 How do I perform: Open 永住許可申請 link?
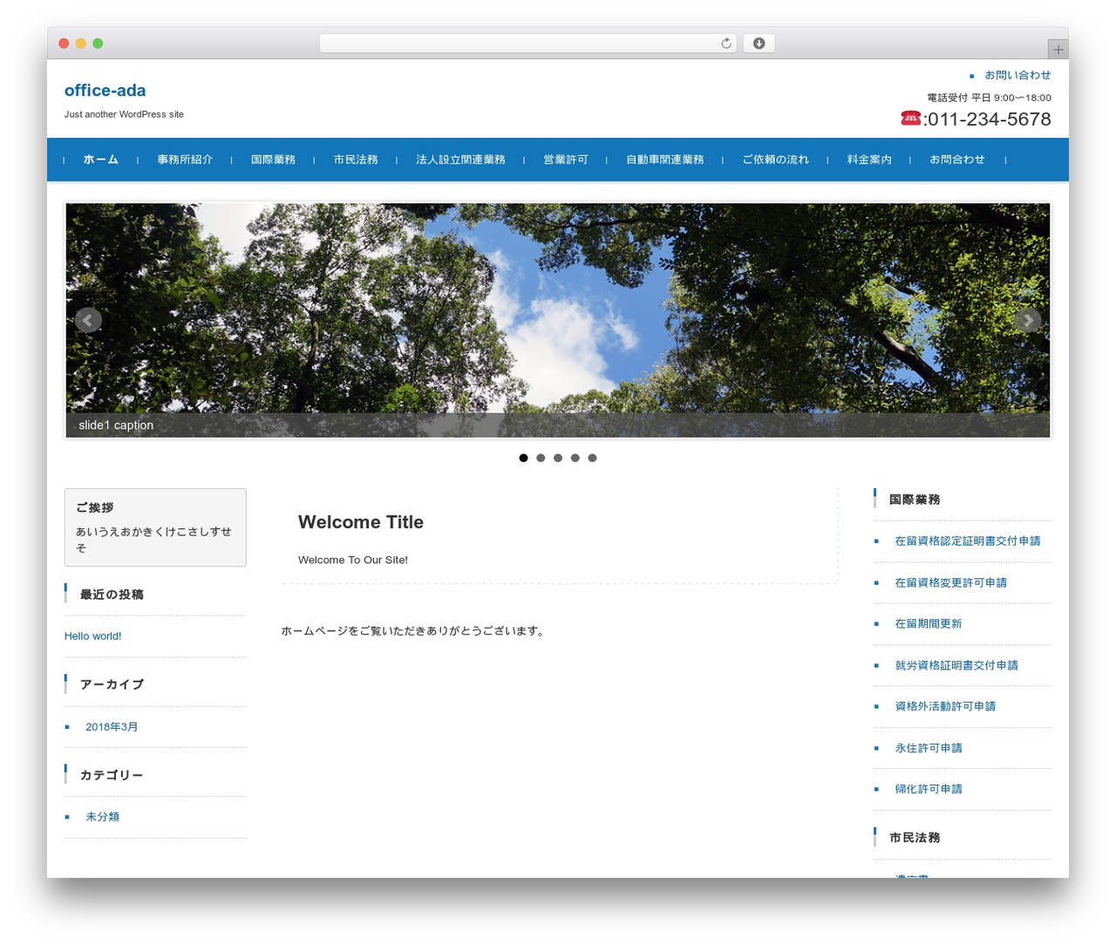click(x=929, y=748)
